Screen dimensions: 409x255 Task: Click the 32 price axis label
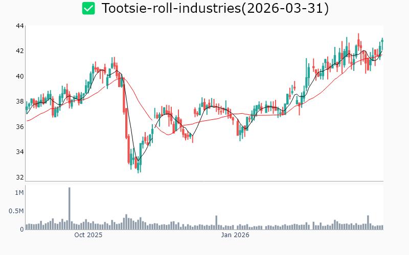click(x=20, y=177)
